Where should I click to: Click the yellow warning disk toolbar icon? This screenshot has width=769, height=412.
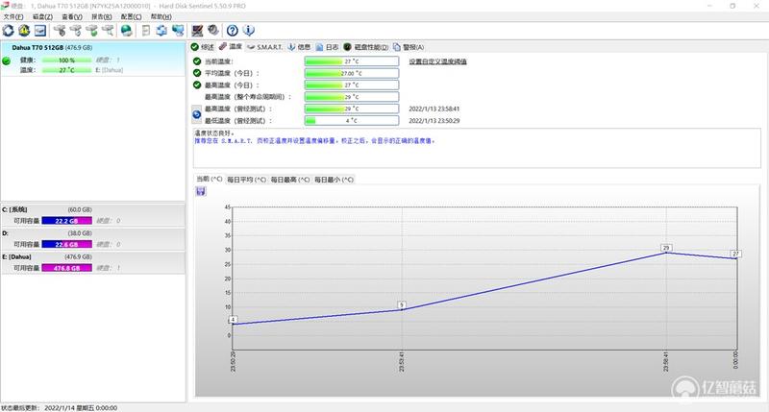pyautogui.click(x=24, y=31)
